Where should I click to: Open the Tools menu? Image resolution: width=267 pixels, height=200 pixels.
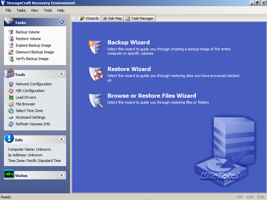48,10
